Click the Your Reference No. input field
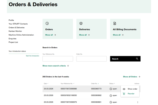158x105 pixels. pos(58,59)
